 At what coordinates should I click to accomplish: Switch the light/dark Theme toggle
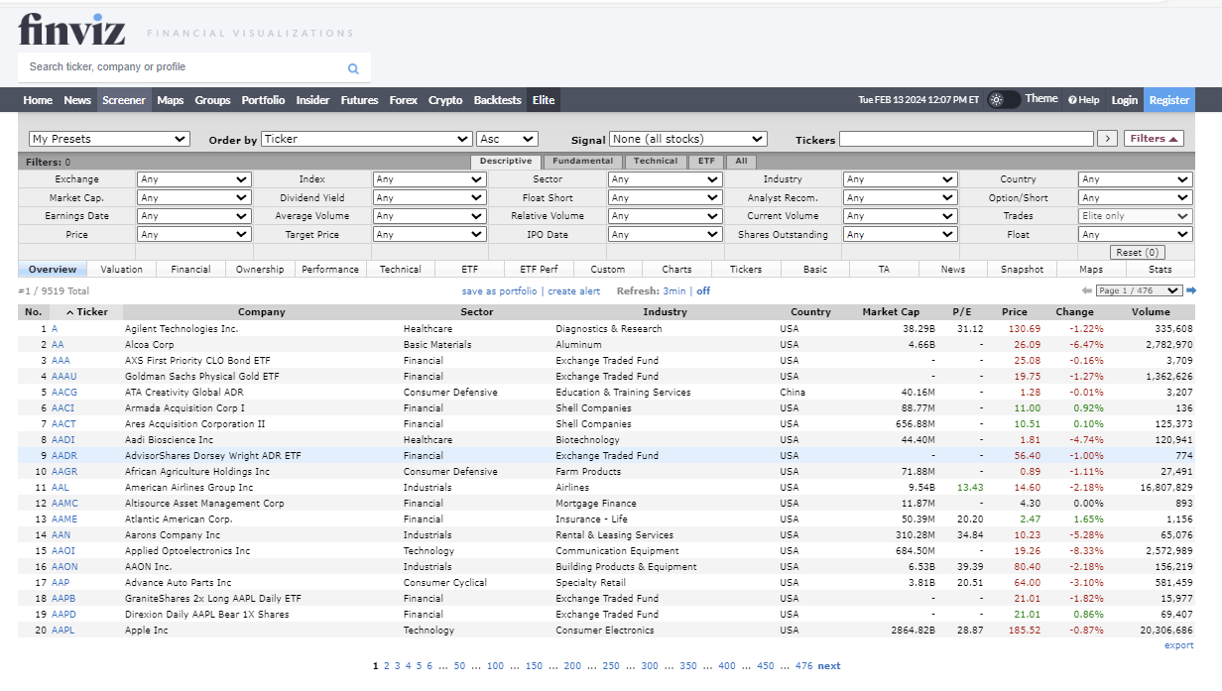[1003, 99]
